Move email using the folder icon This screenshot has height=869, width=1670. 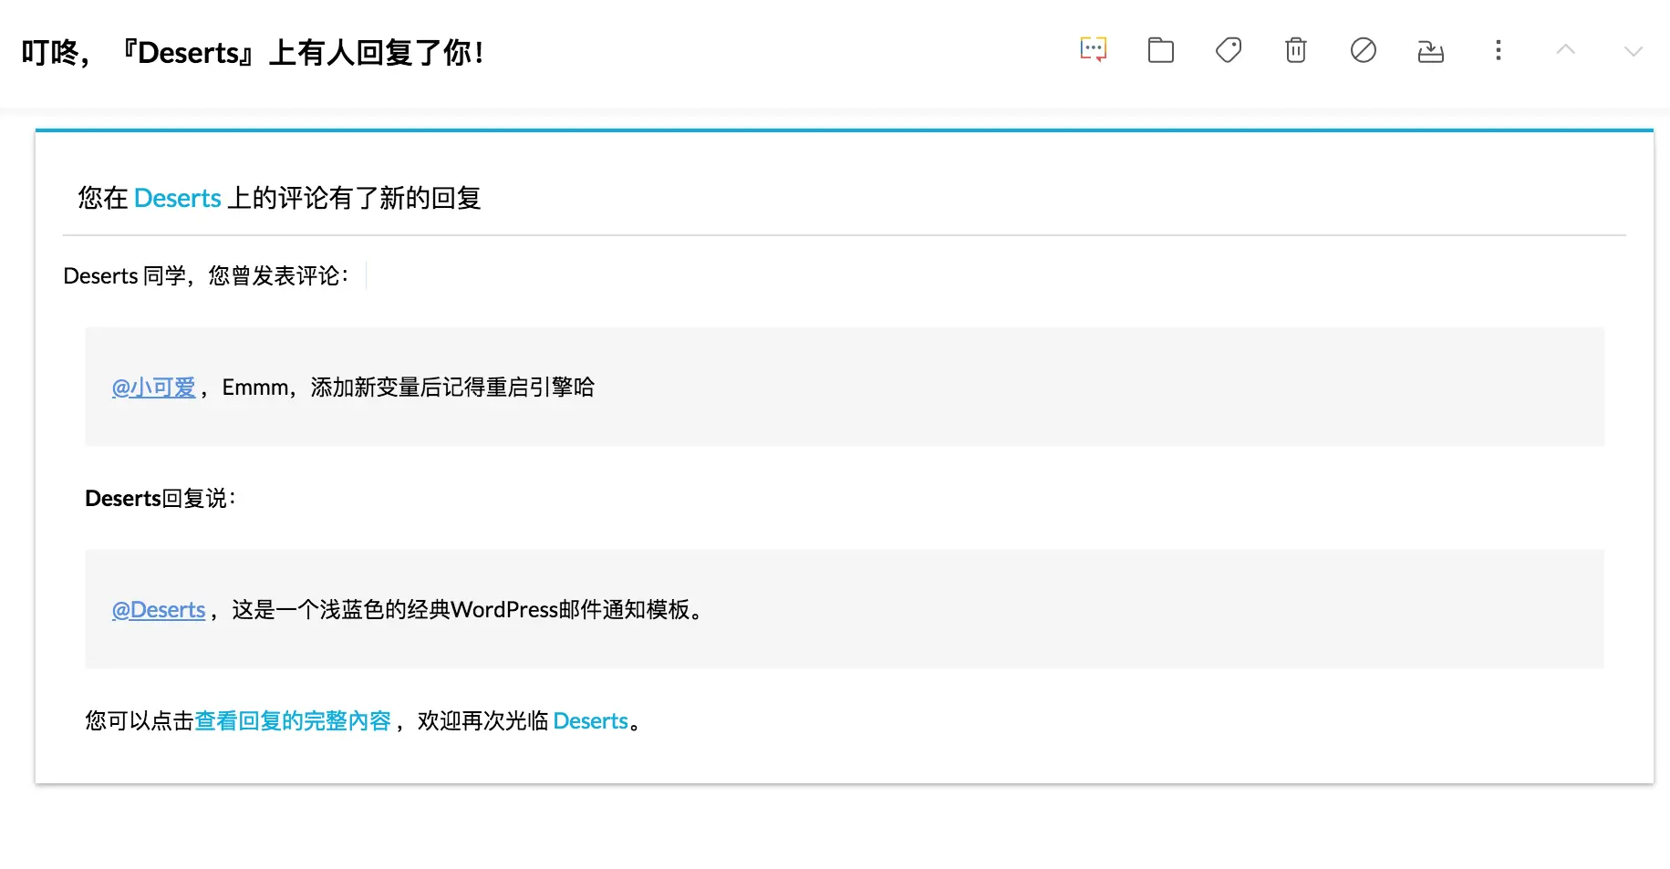click(1160, 50)
